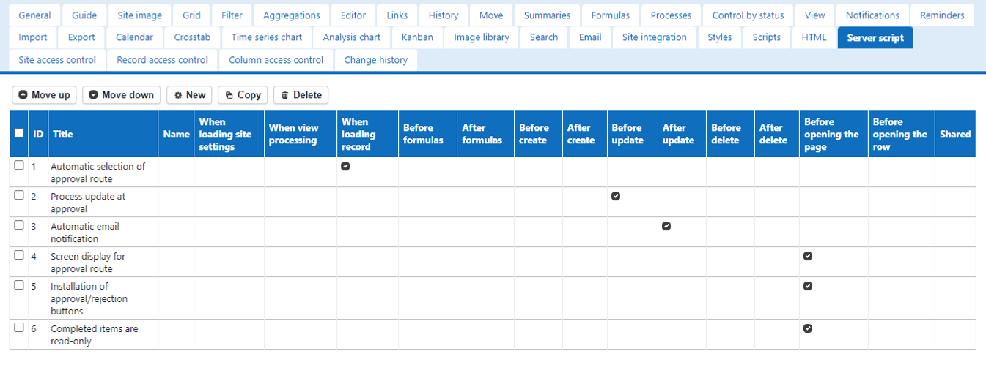Click the Move up button
The height and width of the screenshot is (373, 986).
click(x=44, y=95)
